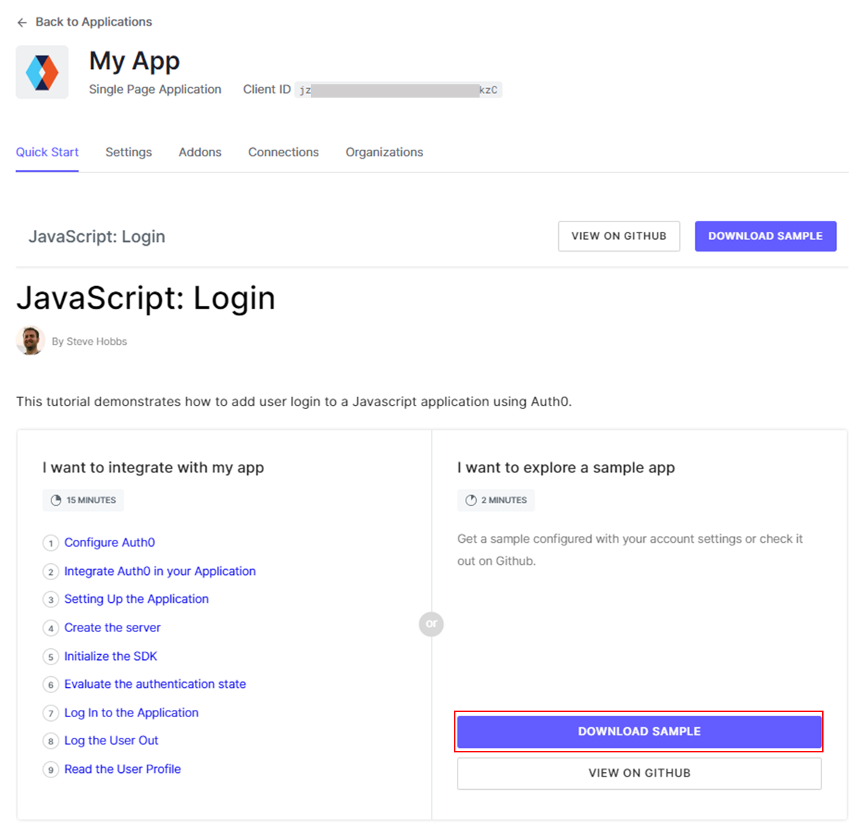Click top View on GitHub button
The width and height of the screenshot is (858, 825).
619,236
